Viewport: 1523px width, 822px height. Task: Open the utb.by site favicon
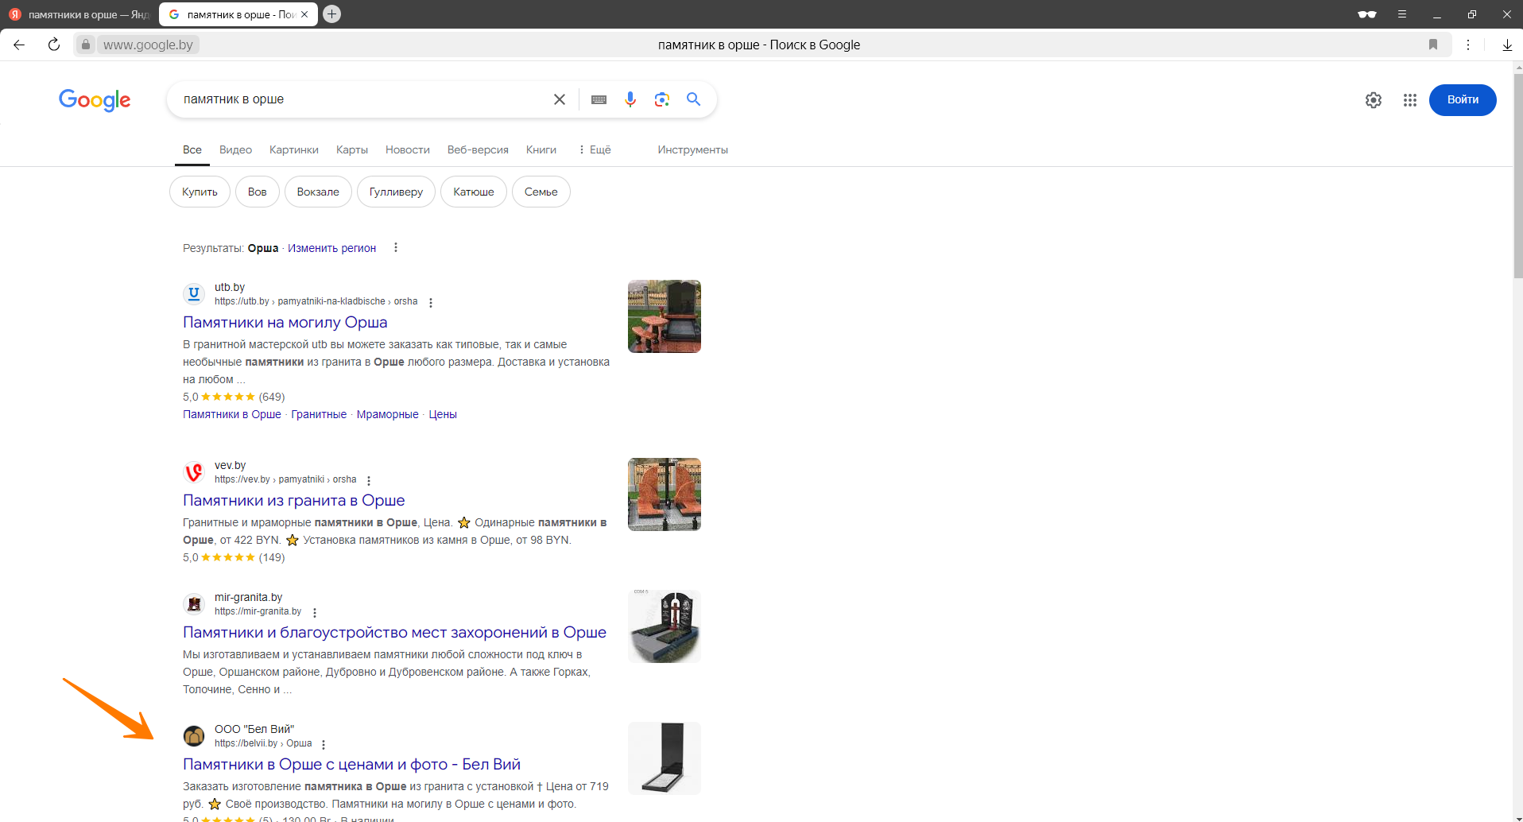194,294
